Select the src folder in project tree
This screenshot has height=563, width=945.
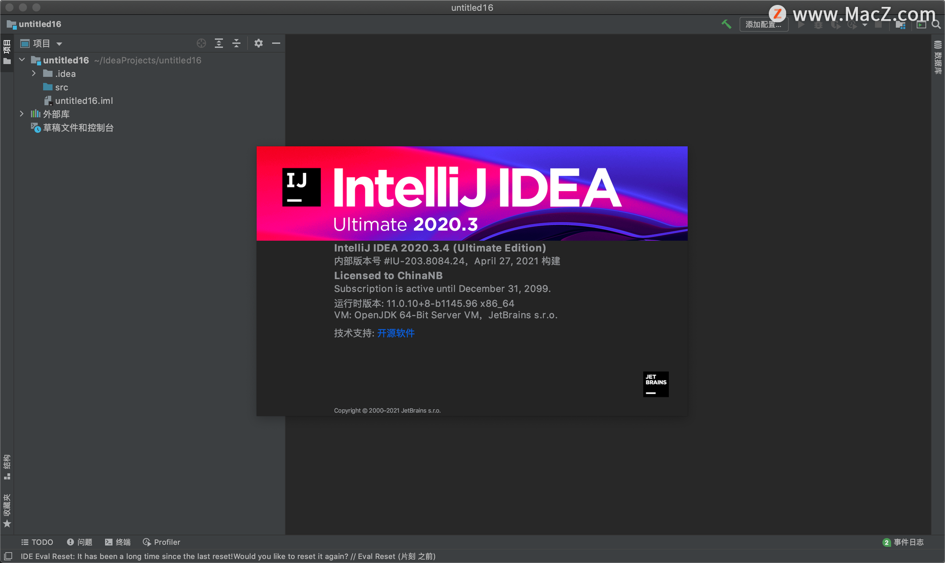[x=150, y=87]
